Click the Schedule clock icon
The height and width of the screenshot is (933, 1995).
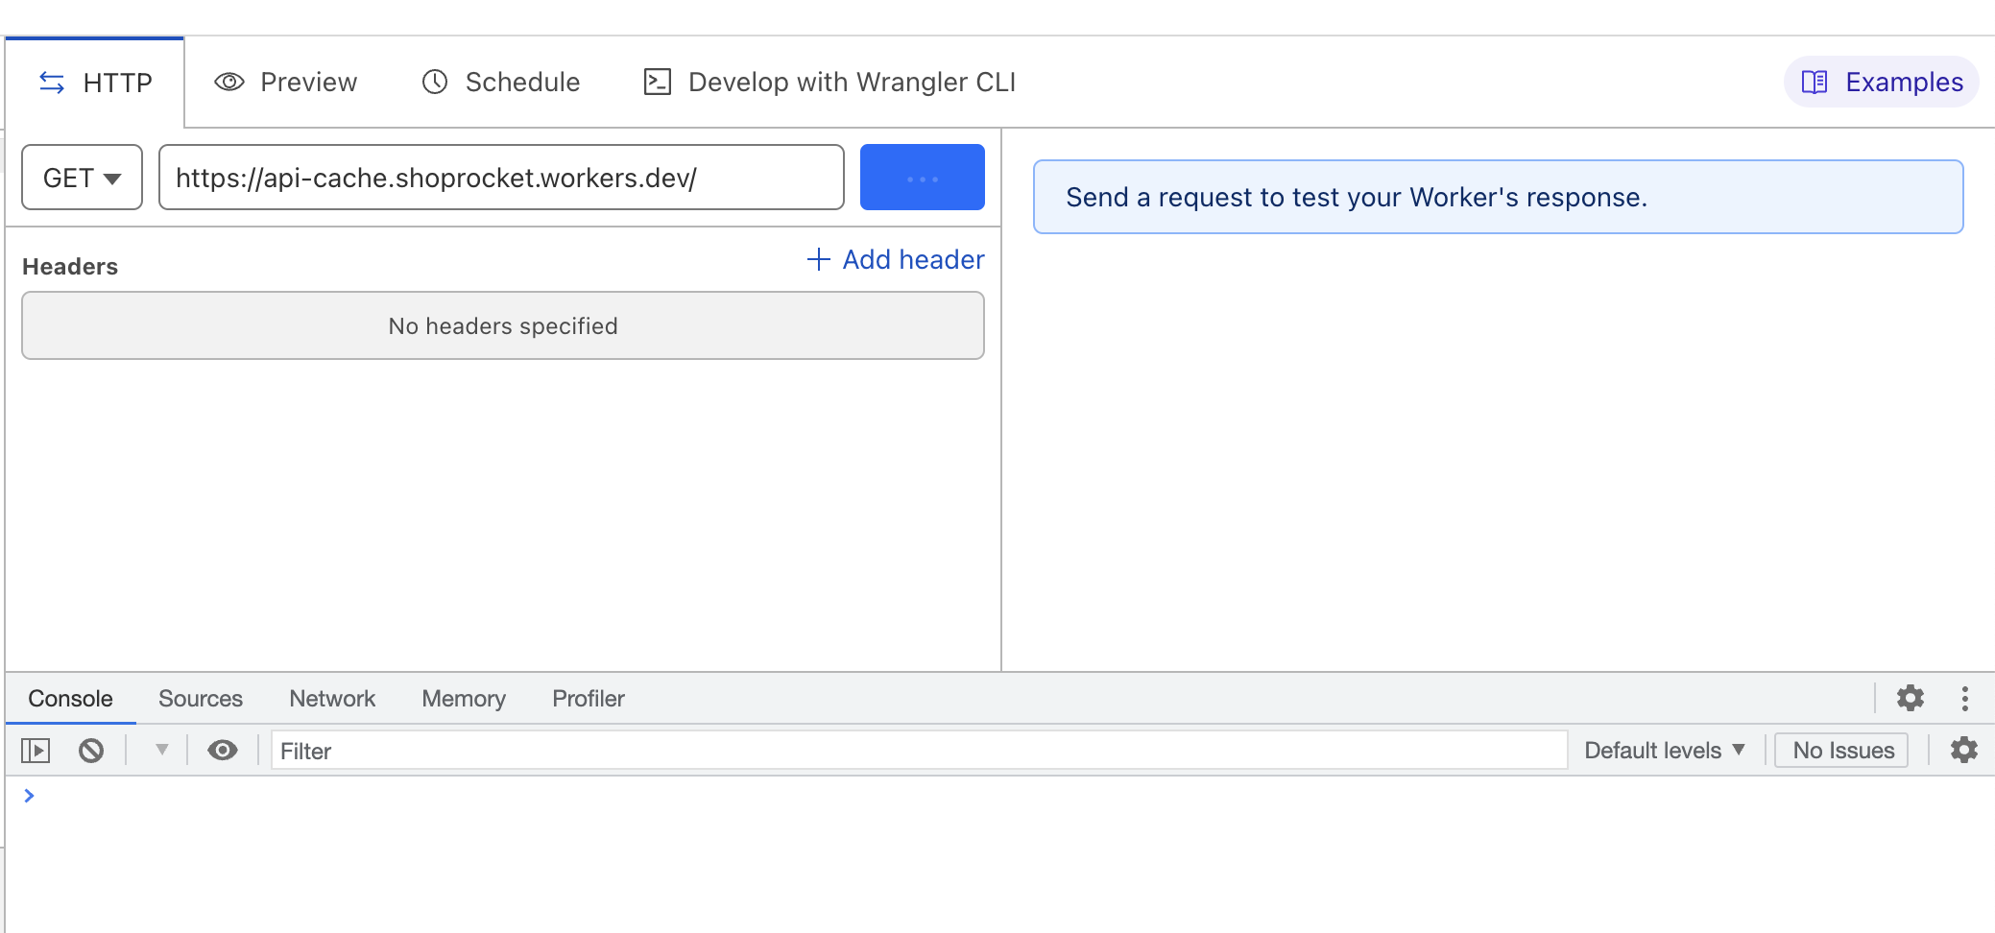click(434, 82)
